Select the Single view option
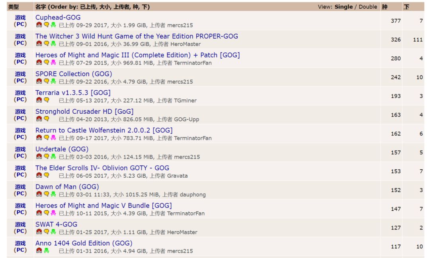 click(344, 7)
